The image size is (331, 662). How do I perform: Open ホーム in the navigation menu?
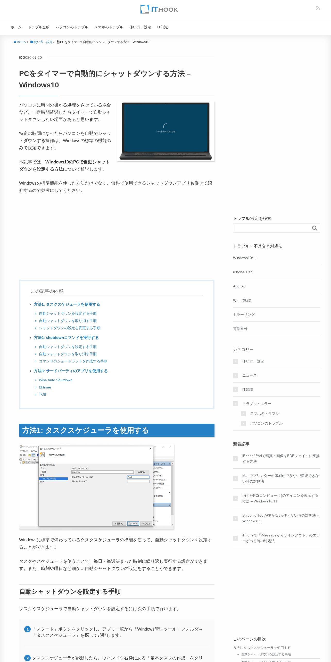tap(16, 27)
